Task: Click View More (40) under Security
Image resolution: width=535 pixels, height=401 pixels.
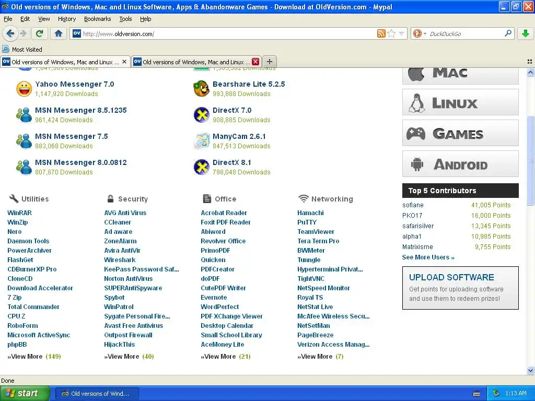Action: point(129,356)
